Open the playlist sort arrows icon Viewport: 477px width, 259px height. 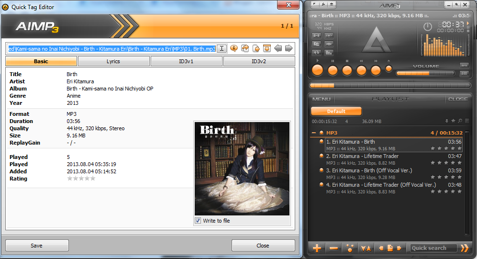[x=366, y=248]
